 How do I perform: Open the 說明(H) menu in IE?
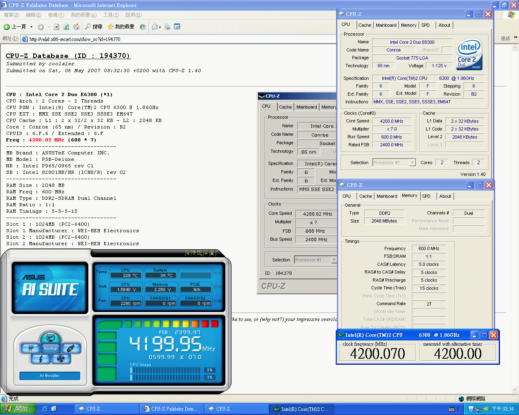(x=133, y=15)
